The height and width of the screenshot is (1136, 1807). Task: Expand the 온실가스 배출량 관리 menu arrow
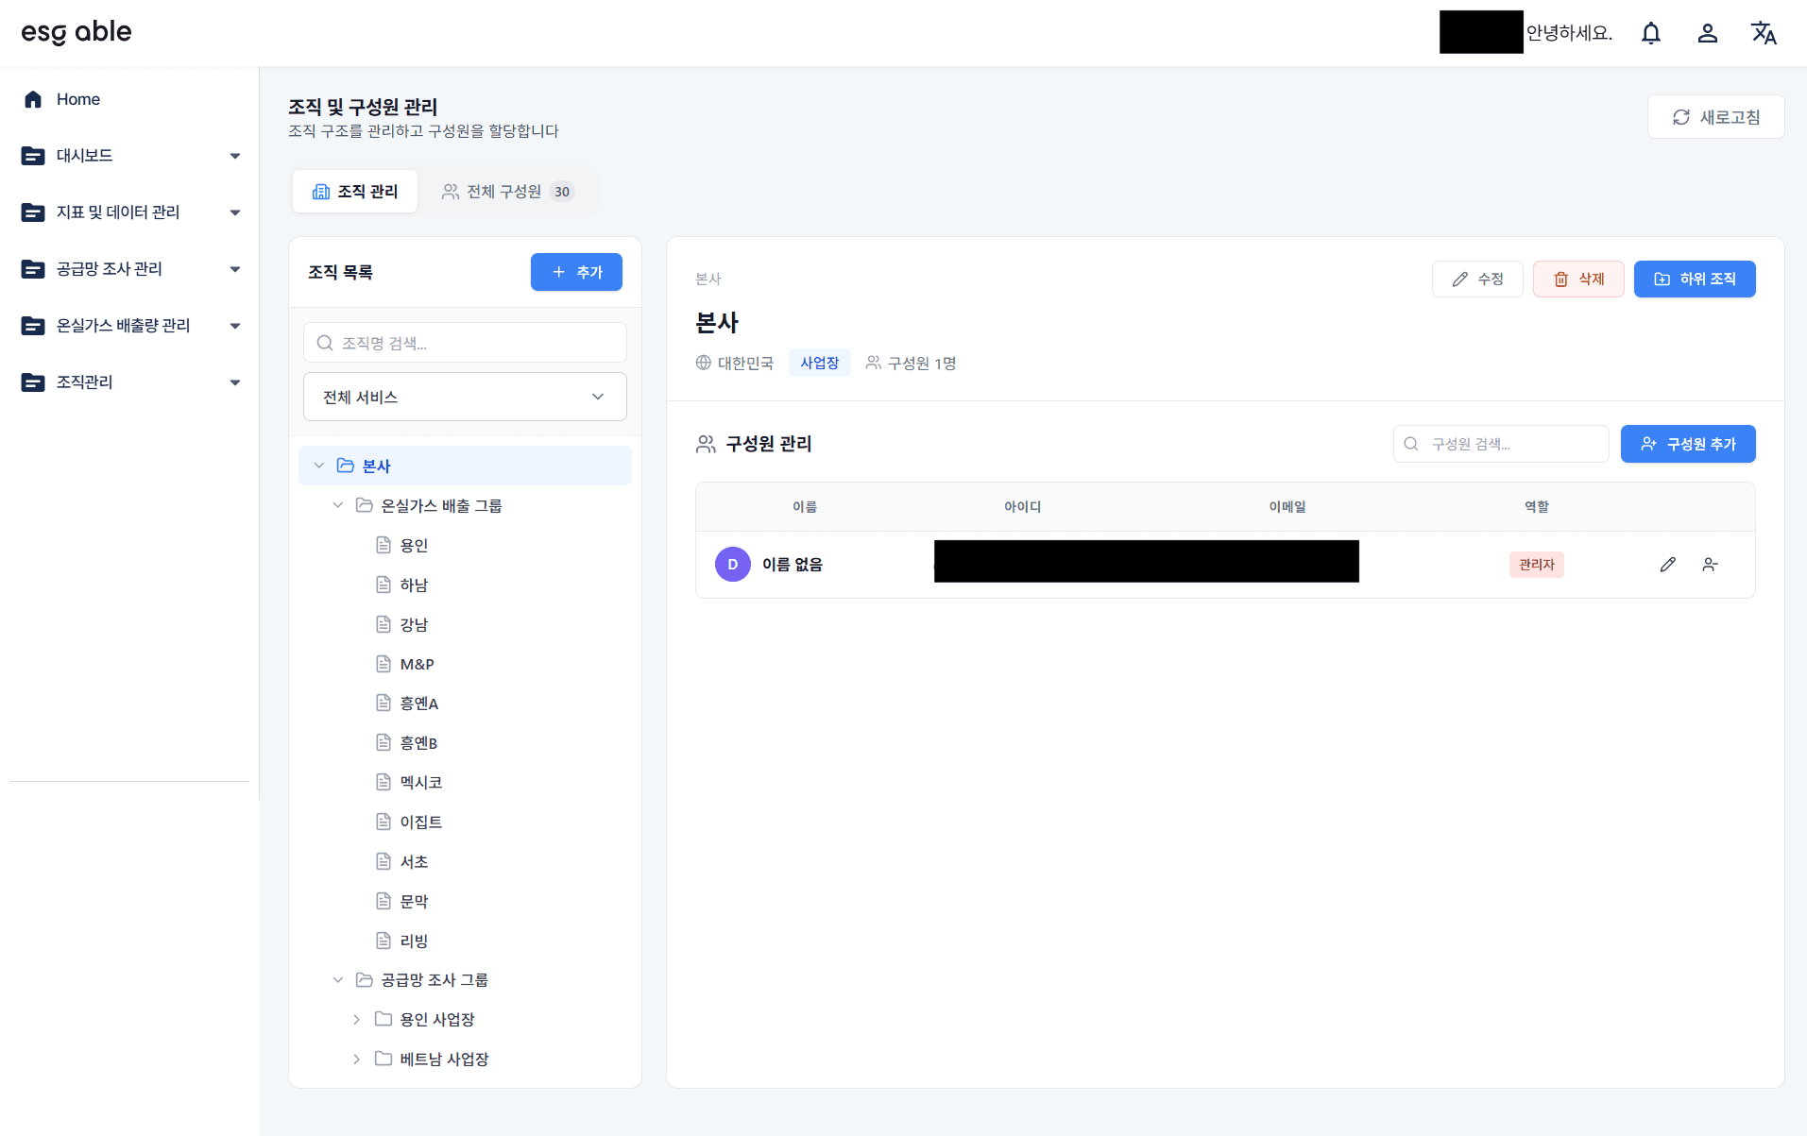pos(235,326)
